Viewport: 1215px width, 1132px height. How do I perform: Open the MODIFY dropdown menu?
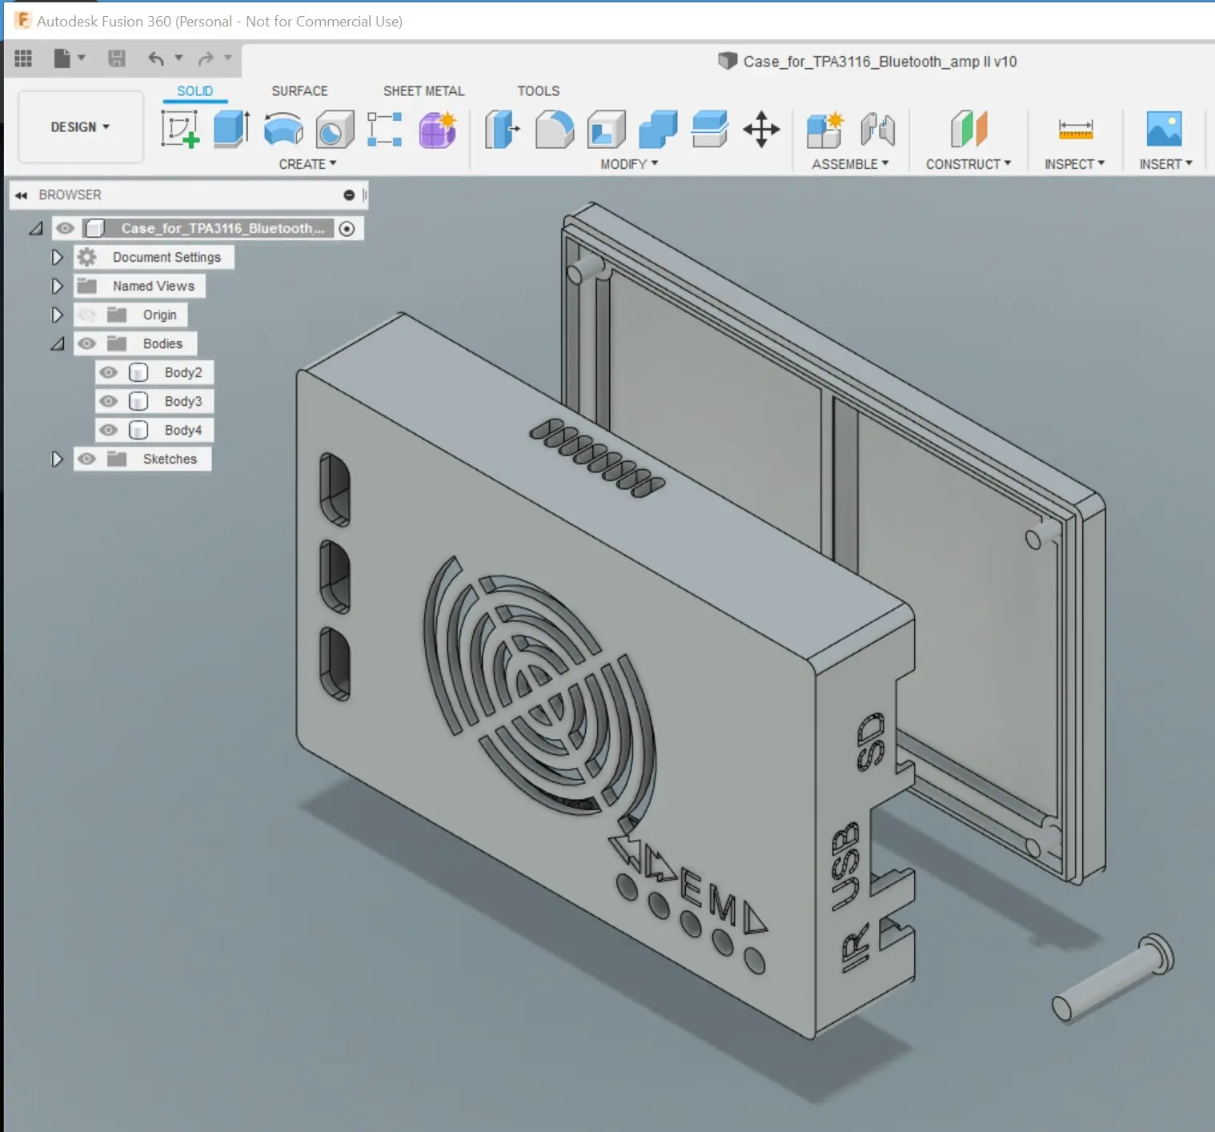tap(629, 164)
